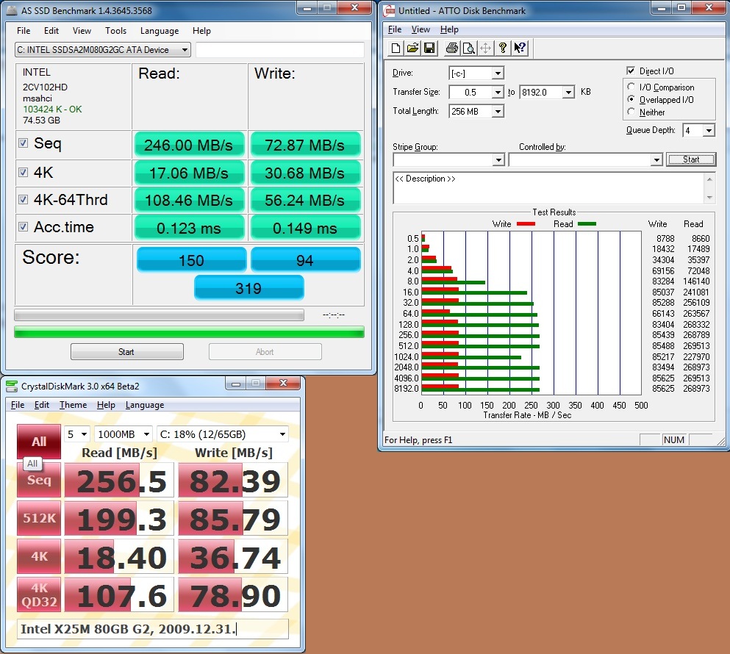Open the Theme menu in CrystalDiskMark

point(73,405)
